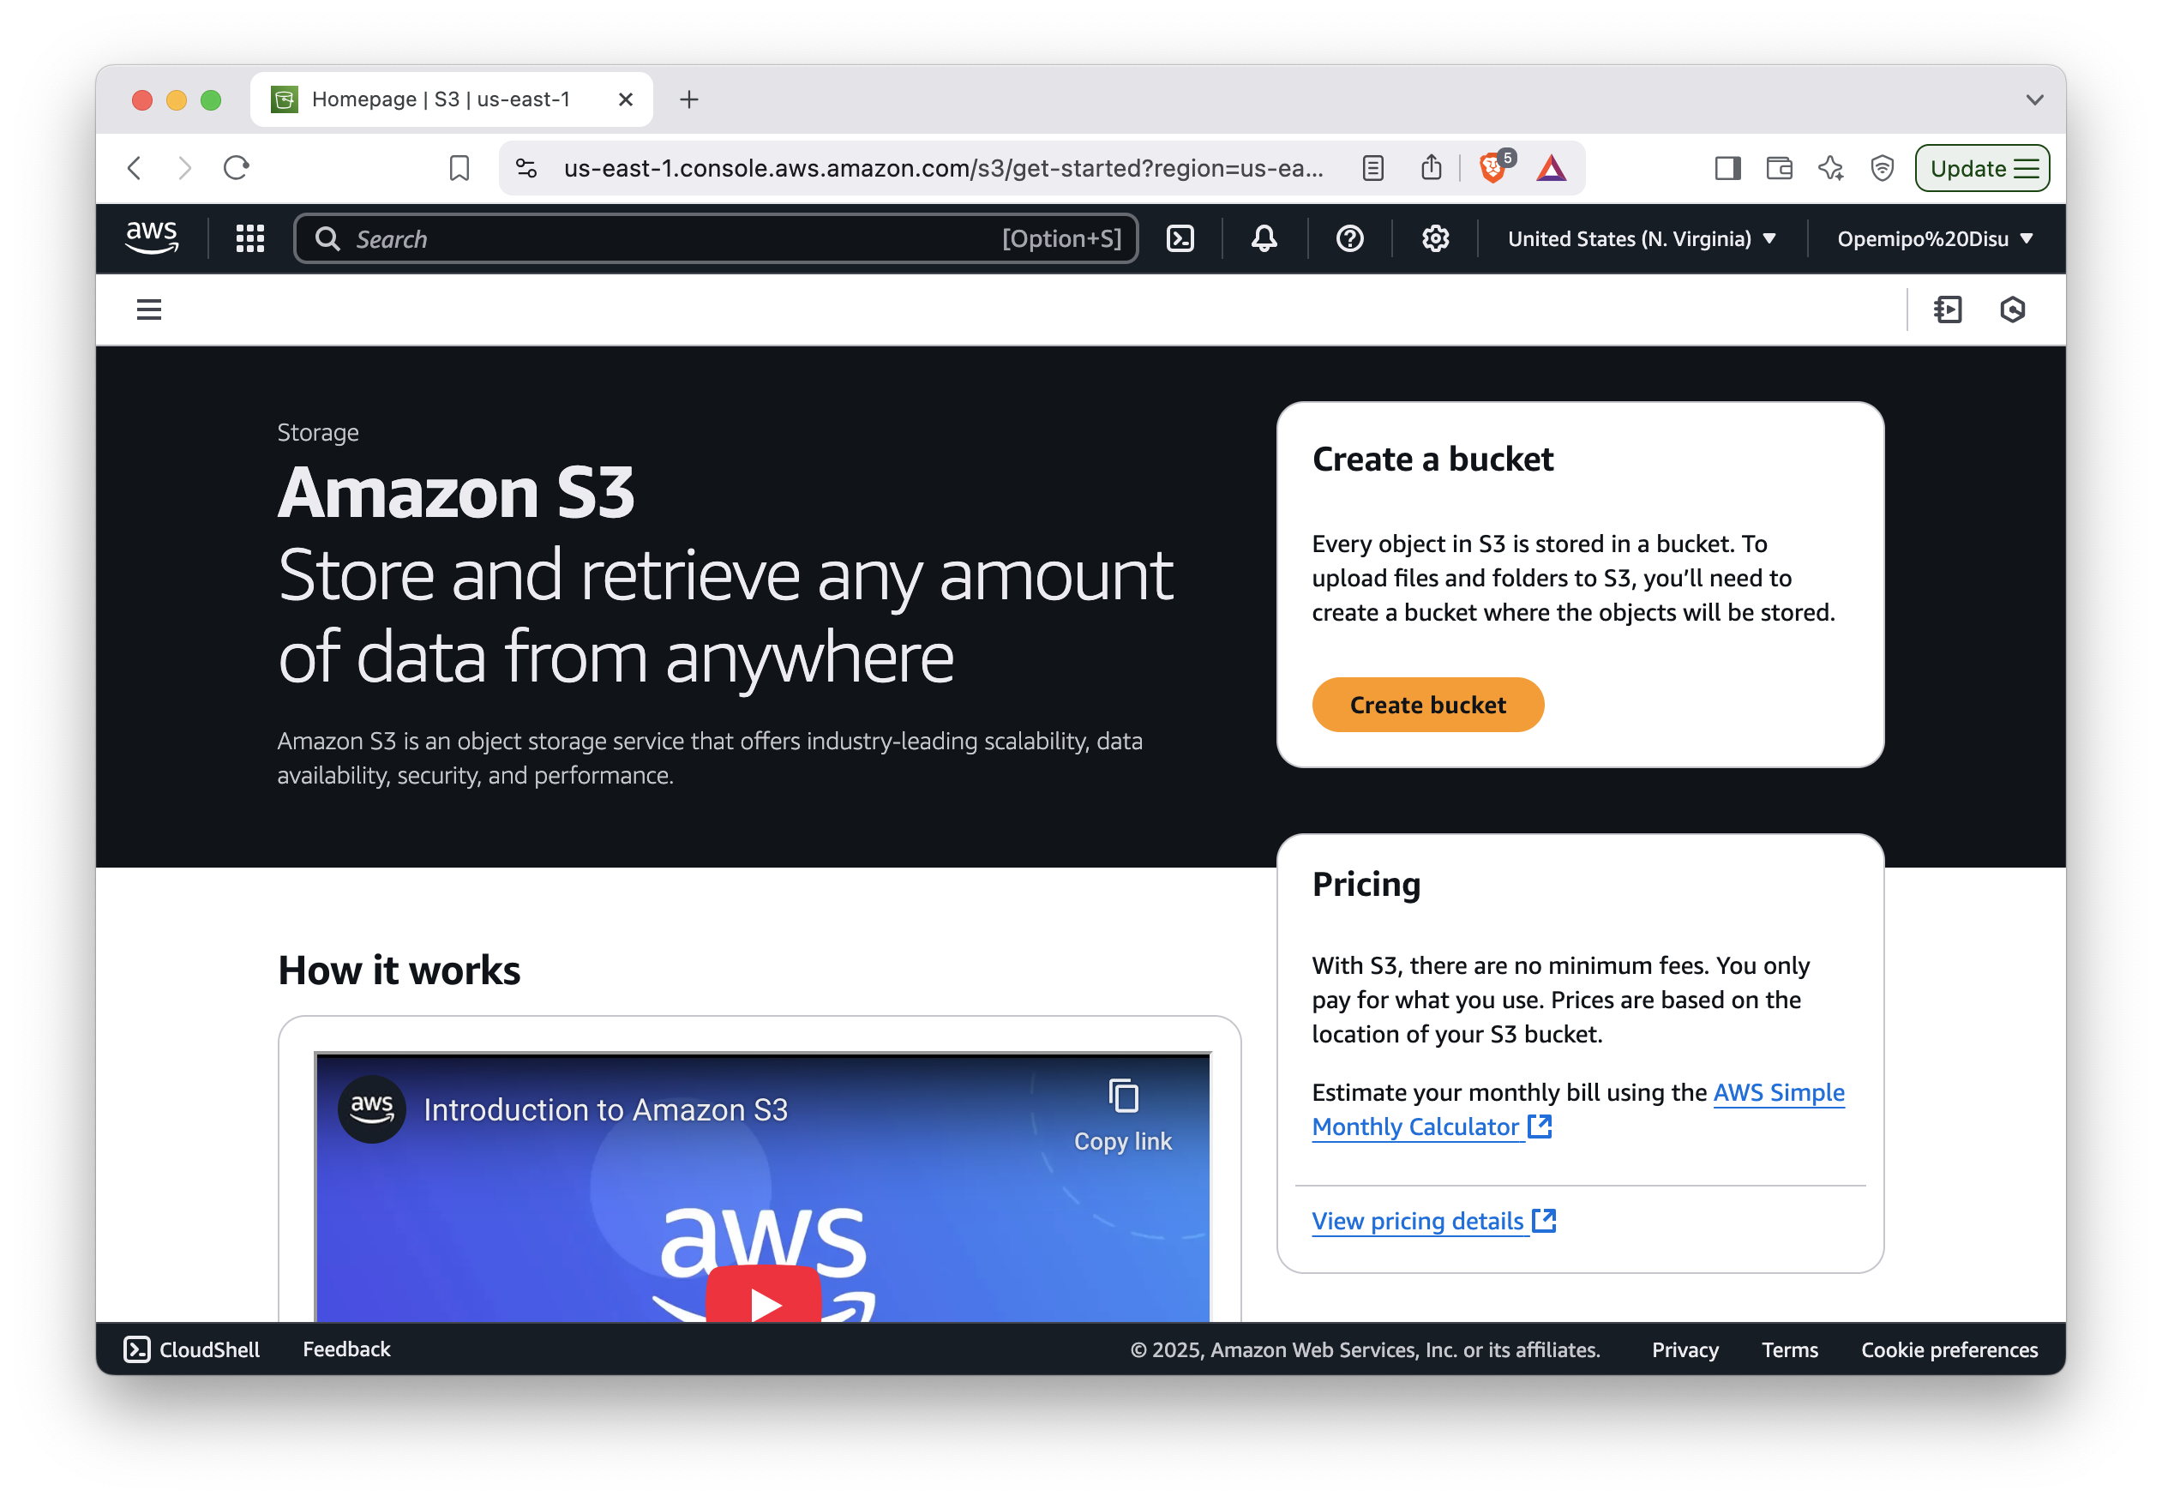This screenshot has height=1502, width=2162.
Task: Click the Create bucket button
Action: pos(1427,705)
